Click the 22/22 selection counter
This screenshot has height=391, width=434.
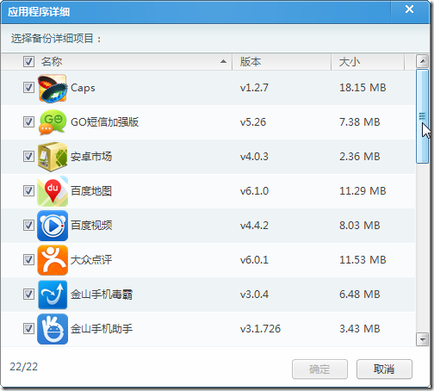(24, 367)
